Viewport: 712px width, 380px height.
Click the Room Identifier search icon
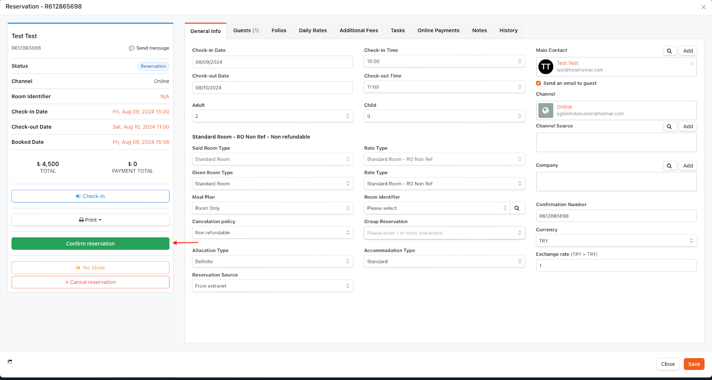517,208
